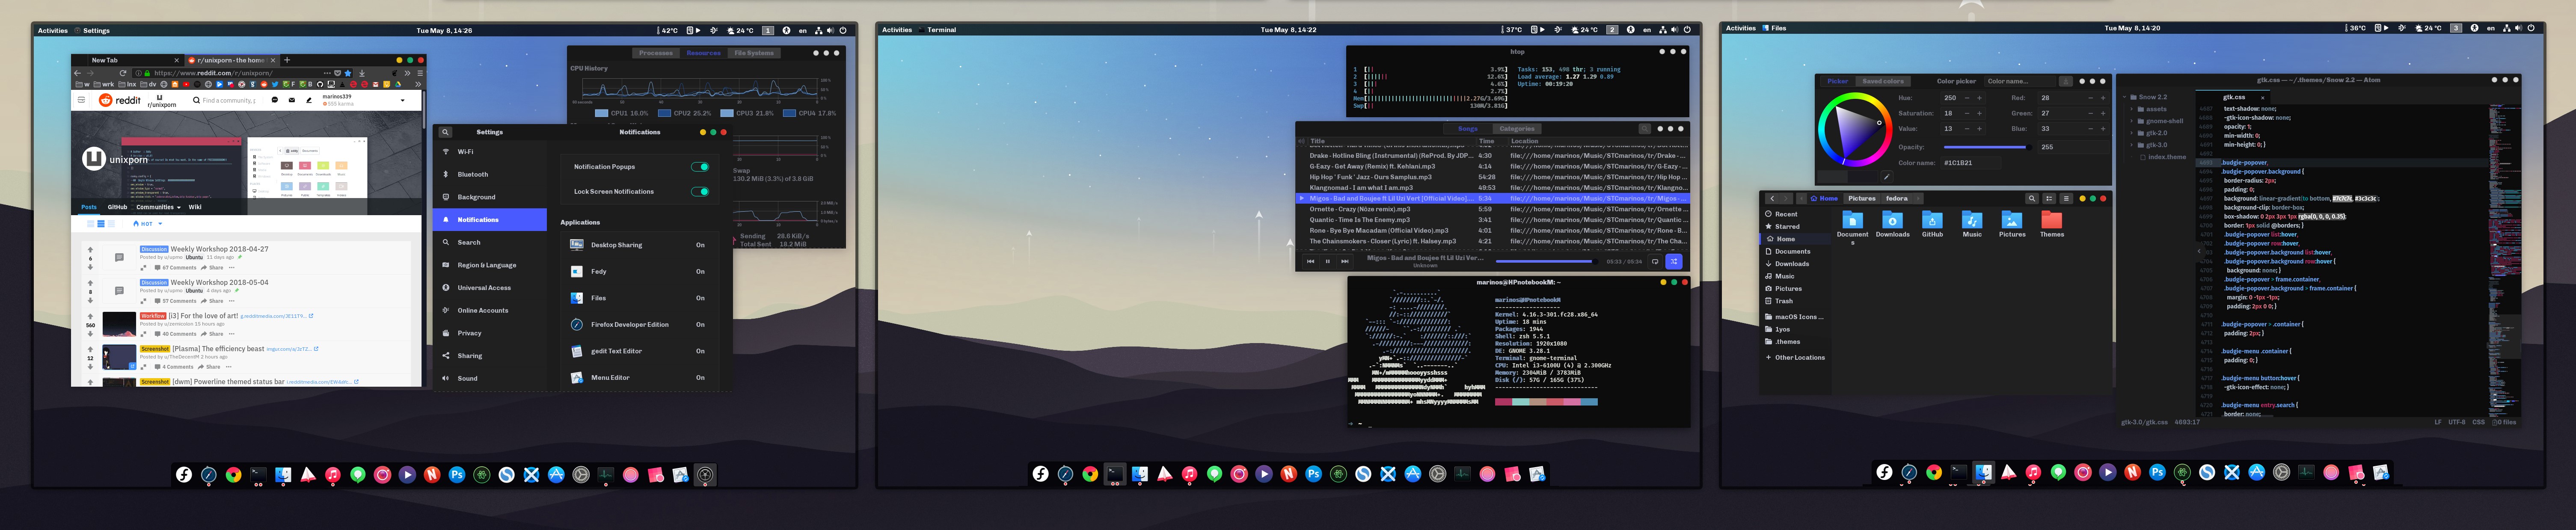The width and height of the screenshot is (2576, 530).
Task: Open the Processes tab in System Monitor
Action: 656,53
